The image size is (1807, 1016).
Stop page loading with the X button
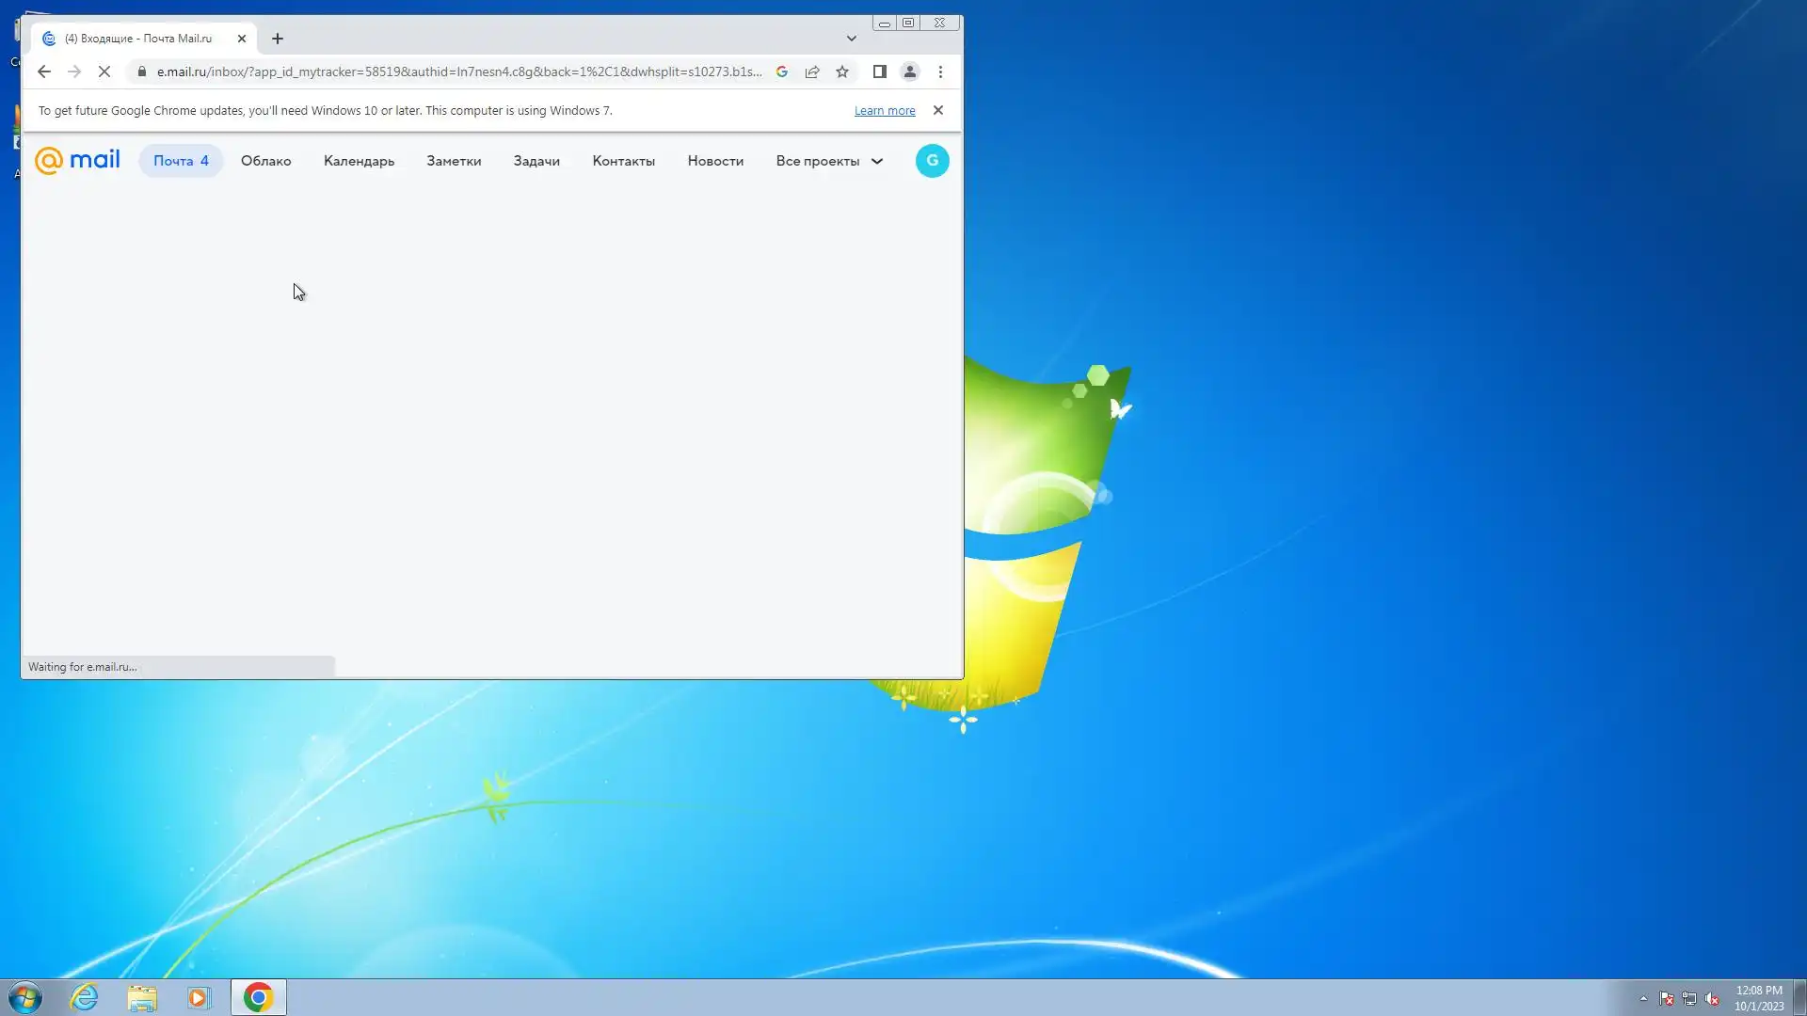(x=104, y=71)
